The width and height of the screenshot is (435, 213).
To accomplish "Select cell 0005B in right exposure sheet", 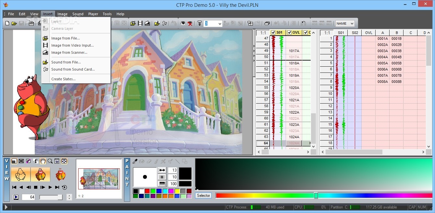I will tap(396, 63).
